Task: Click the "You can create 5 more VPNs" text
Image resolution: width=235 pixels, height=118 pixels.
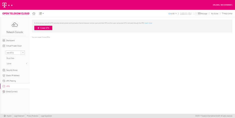Action: 41,37
